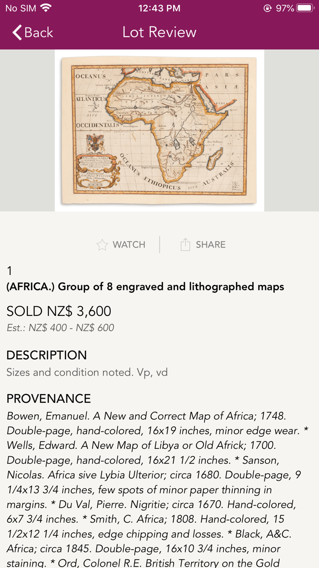Screen dimensions: 319x568
Task: Tap the WATCH text label
Action: (129, 245)
